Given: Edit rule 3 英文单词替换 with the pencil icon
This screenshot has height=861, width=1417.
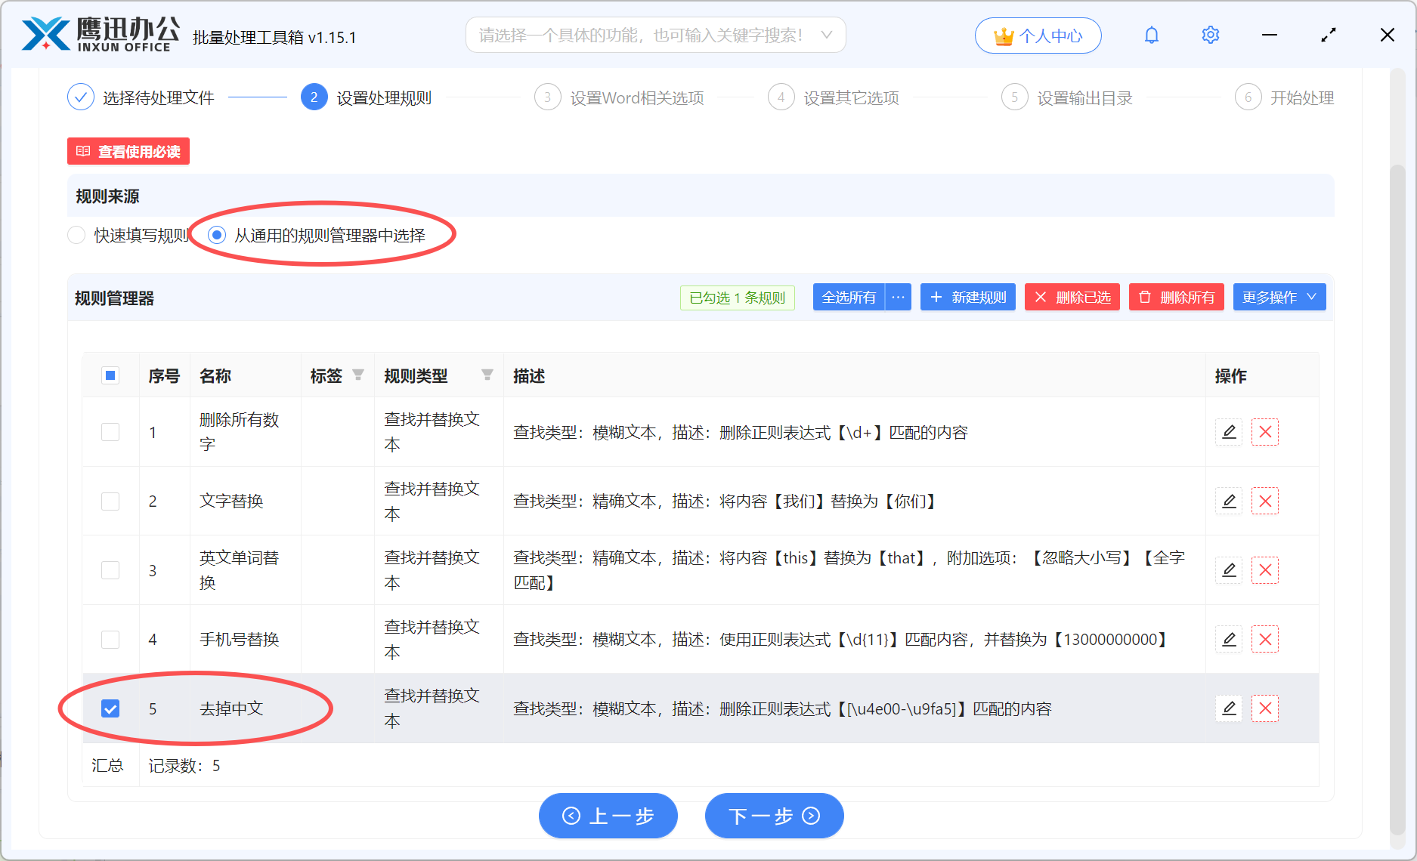Looking at the screenshot, I should 1229,570.
